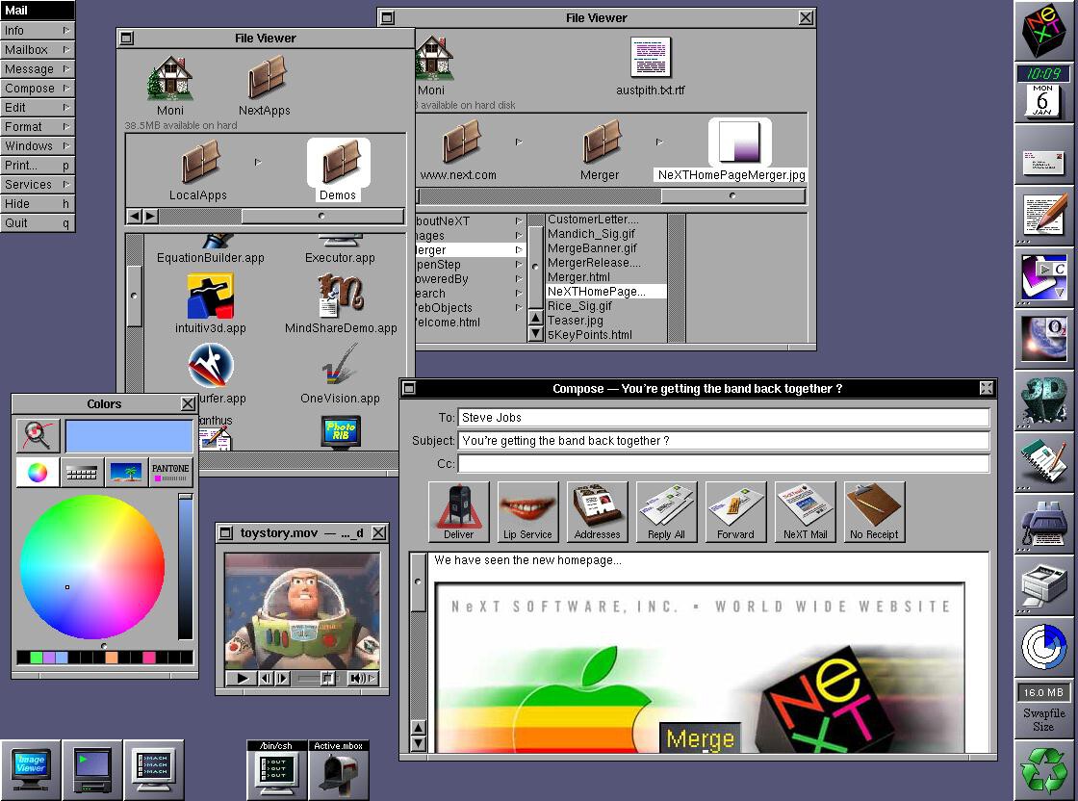
Task: Open the Compose menu in Mail
Action: (x=38, y=88)
